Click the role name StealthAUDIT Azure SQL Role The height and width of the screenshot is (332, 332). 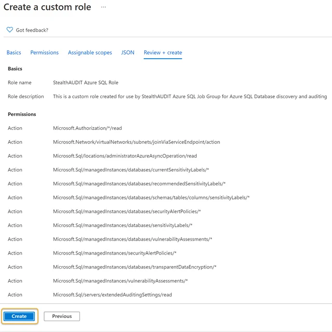[x=86, y=83]
